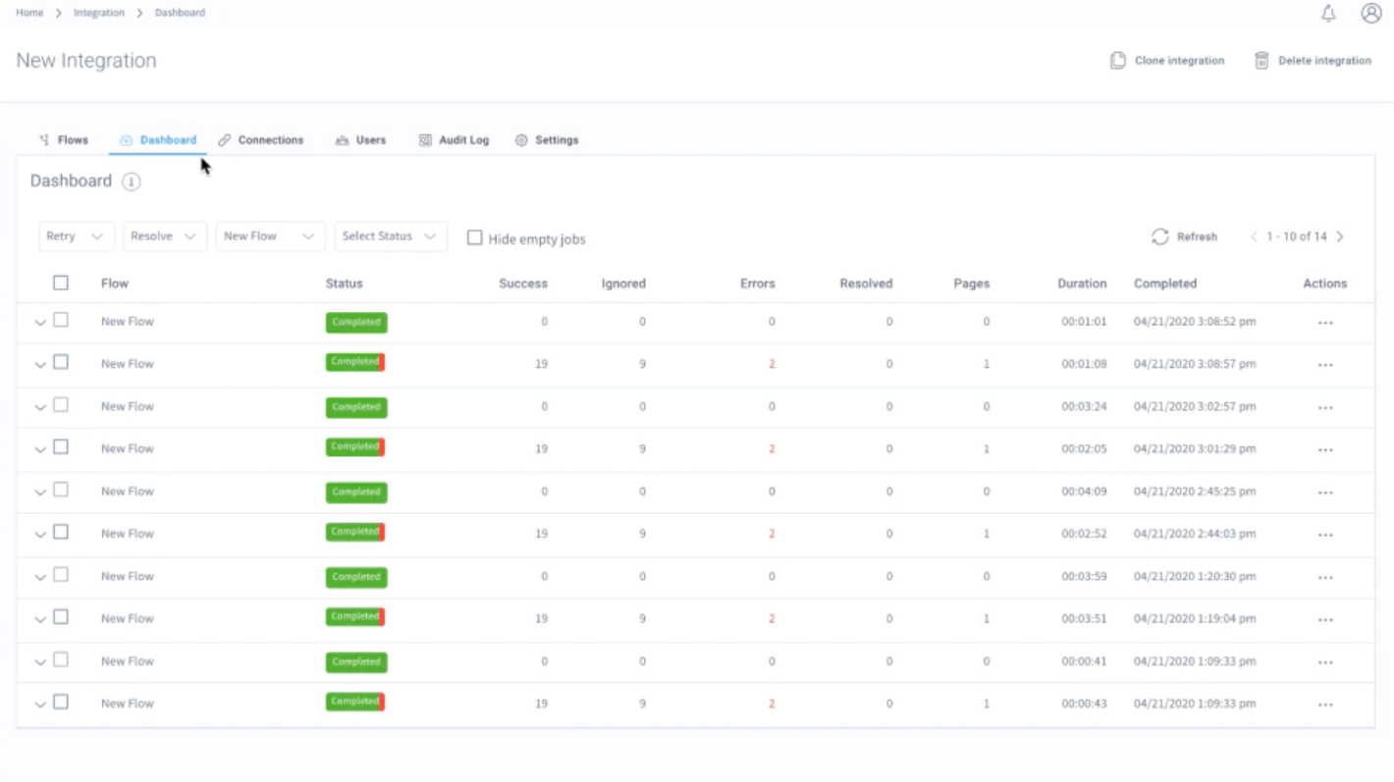
Task: Navigate to Home via the breadcrumb
Action: [29, 12]
